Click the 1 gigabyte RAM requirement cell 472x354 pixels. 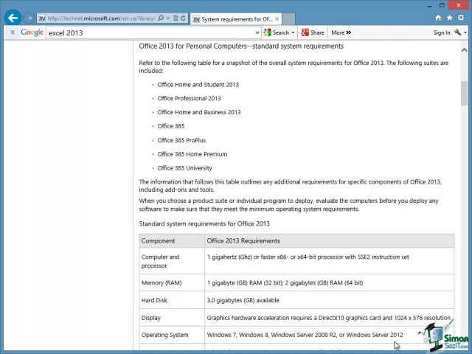click(x=330, y=282)
